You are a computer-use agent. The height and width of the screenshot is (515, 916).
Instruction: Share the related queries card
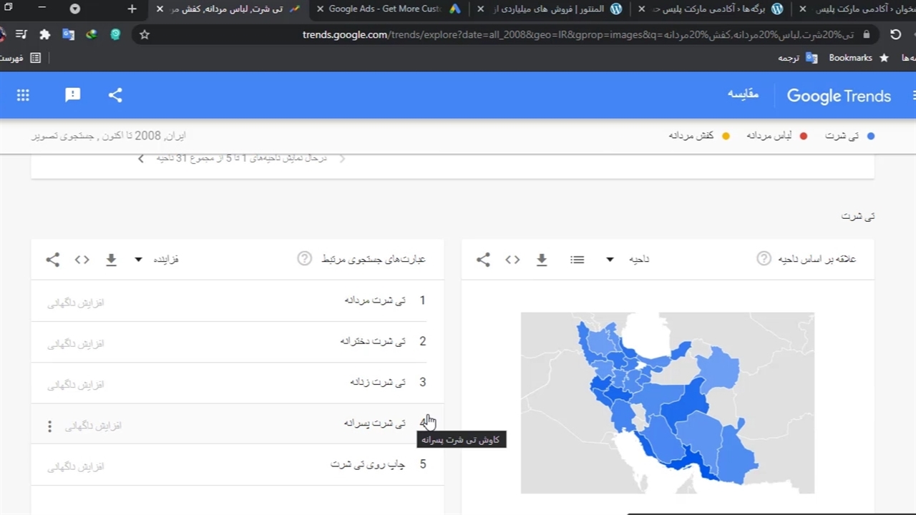pyautogui.click(x=53, y=260)
